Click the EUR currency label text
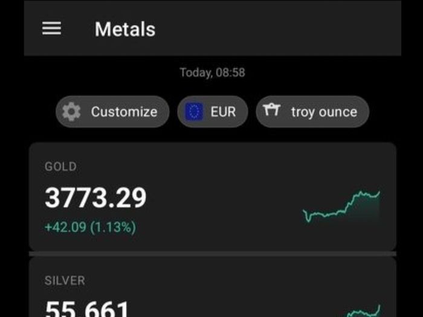This screenshot has width=423, height=317. [223, 112]
